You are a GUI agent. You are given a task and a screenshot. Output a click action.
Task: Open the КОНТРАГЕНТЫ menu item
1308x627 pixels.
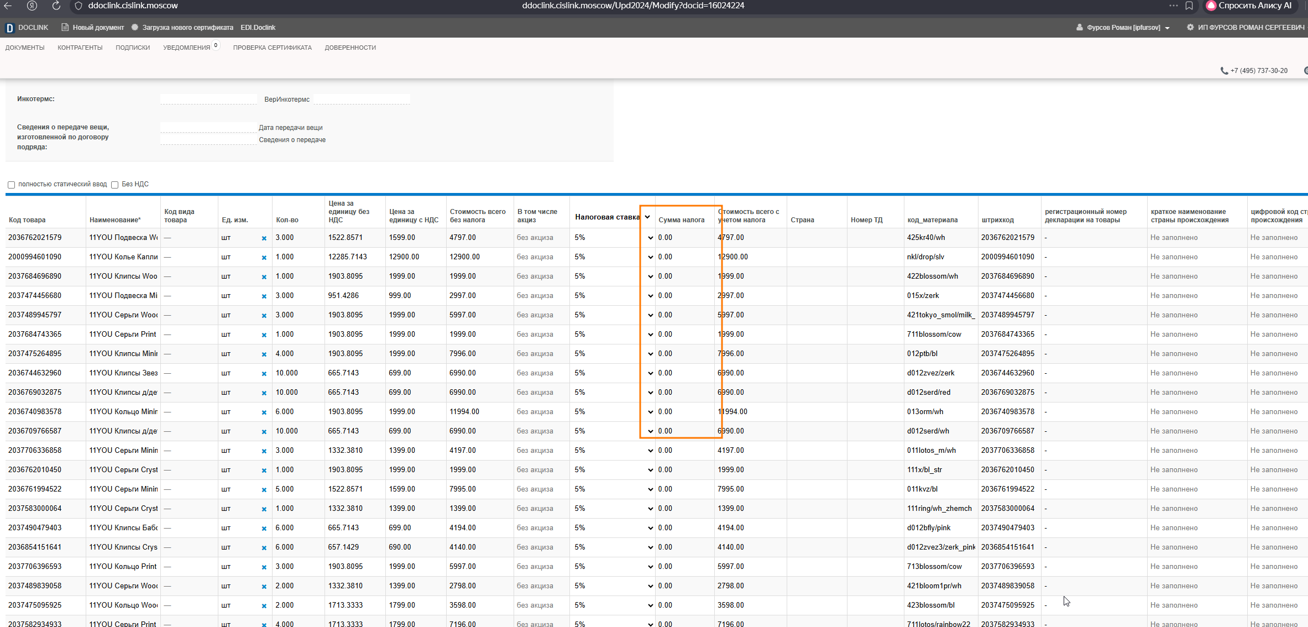coord(80,48)
